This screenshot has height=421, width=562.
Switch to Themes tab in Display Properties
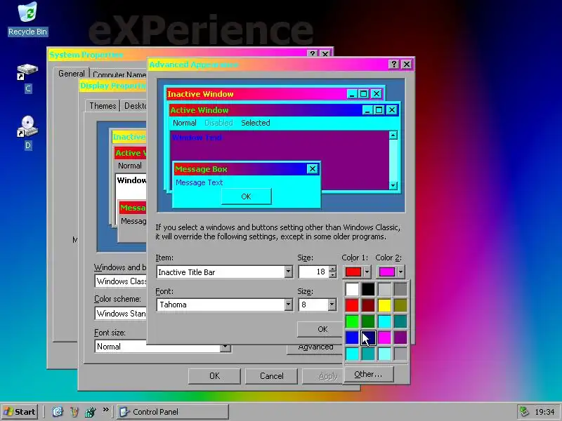pos(103,106)
